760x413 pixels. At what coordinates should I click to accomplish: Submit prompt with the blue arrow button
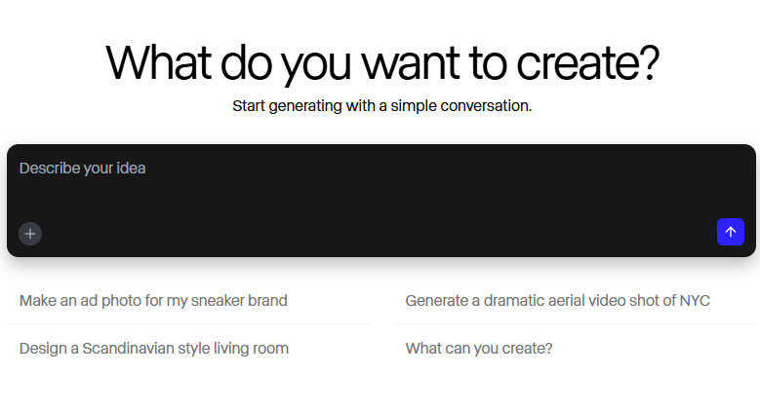[x=731, y=232]
